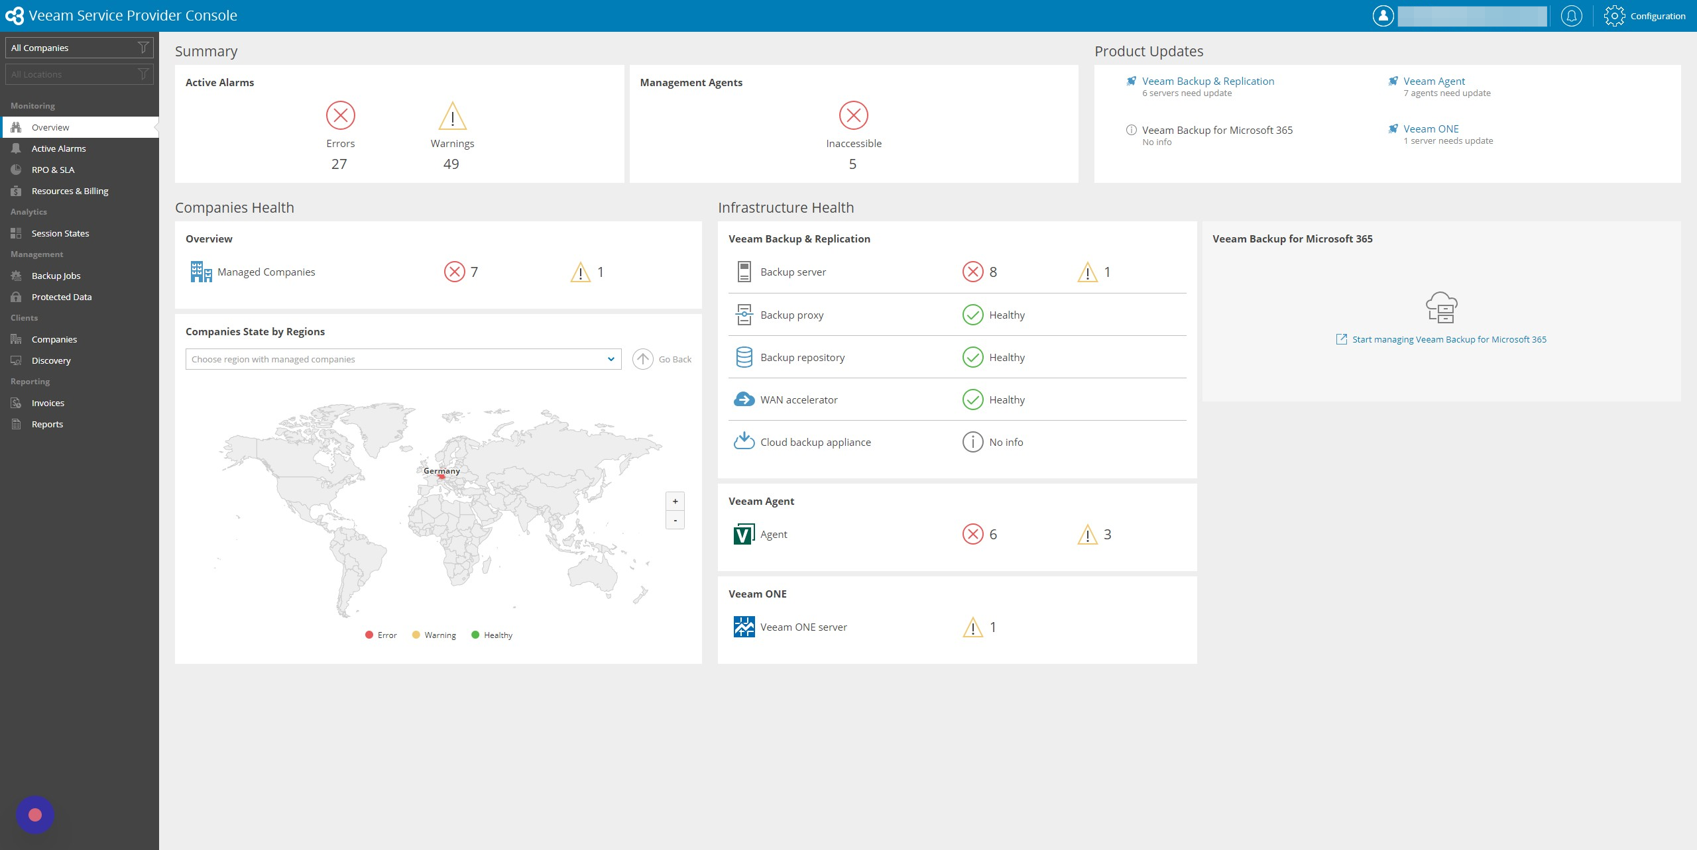
Task: Open Reports in sidebar
Action: 80,424
